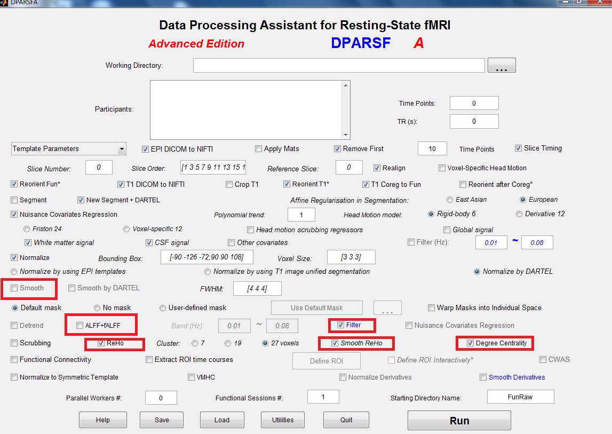The image size is (612, 434).
Task: Click the working directory browse button
Action: pos(502,65)
